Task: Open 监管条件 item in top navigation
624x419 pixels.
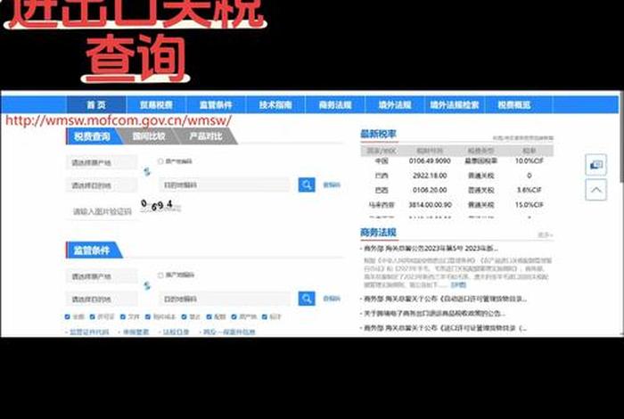Action: 216,104
